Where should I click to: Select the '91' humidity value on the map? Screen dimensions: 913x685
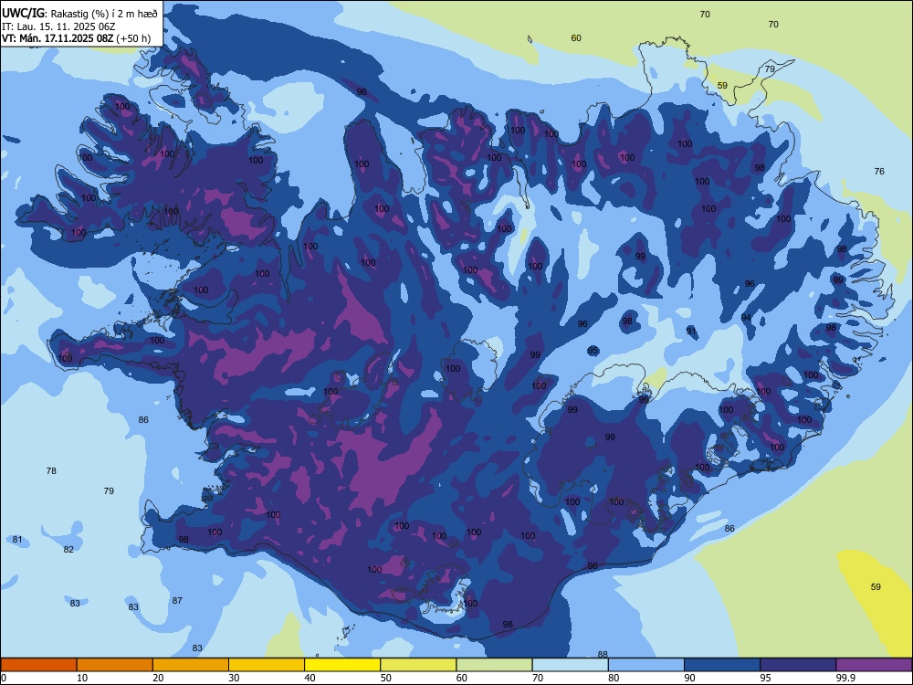tap(691, 331)
